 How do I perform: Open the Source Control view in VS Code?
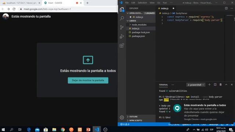[122, 27]
